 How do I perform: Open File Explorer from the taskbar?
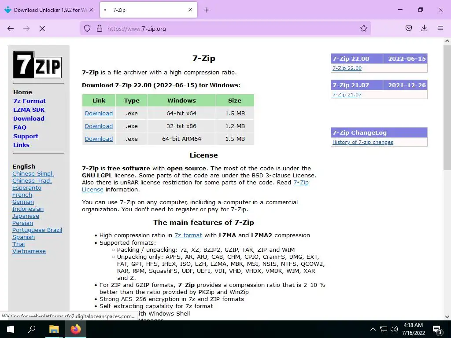[54, 329]
